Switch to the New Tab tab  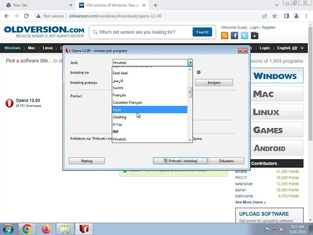[38, 5]
